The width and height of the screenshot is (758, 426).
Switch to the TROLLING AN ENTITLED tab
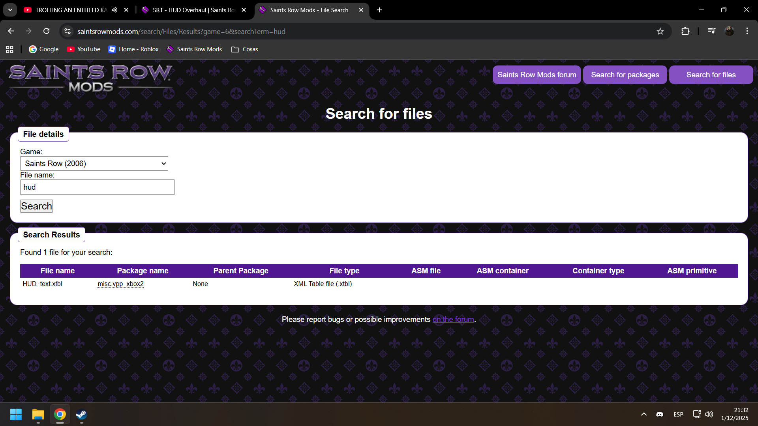(x=71, y=10)
